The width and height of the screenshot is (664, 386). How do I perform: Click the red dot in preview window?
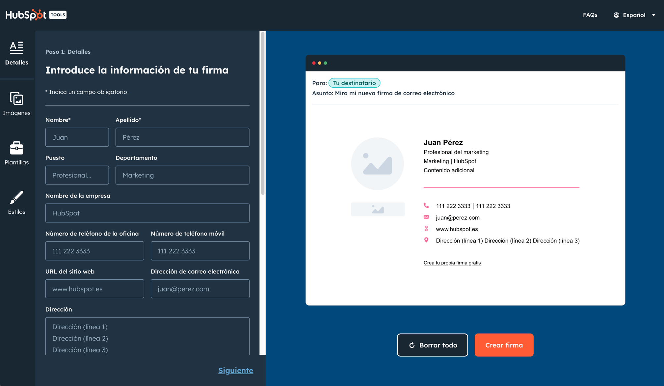coord(314,63)
